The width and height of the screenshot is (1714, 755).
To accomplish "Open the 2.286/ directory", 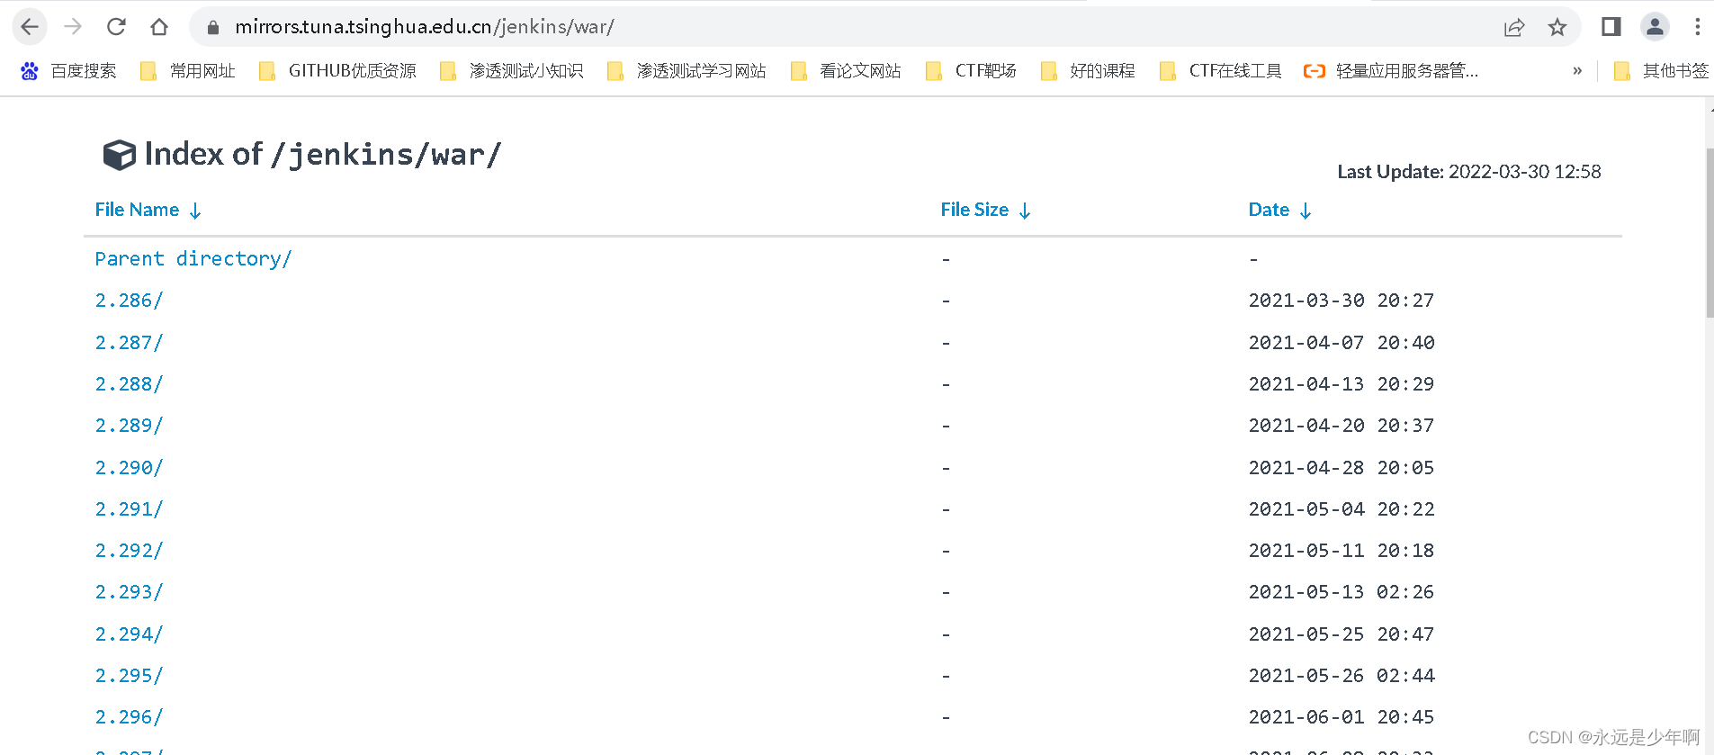I will pos(130,301).
